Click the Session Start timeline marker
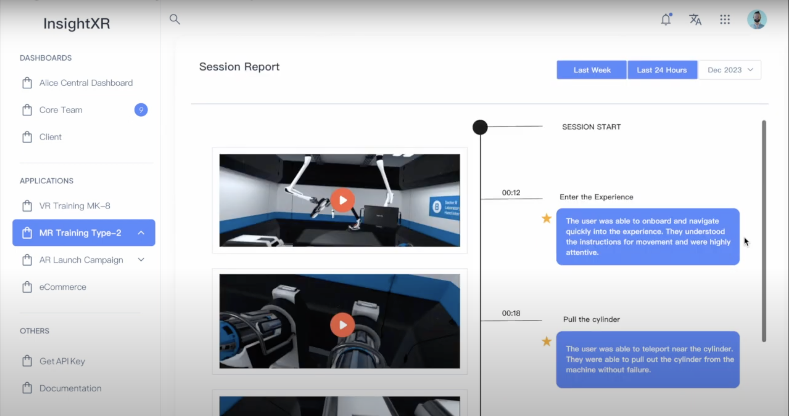 [x=480, y=127]
